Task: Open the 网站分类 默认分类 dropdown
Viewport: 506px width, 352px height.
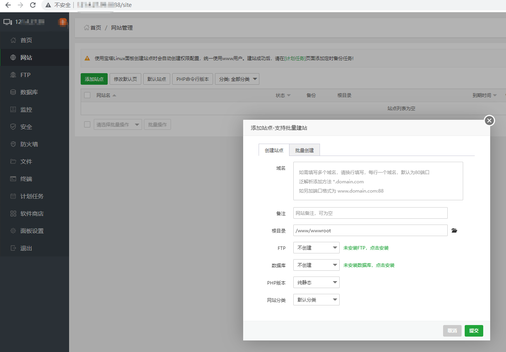Action: tap(316, 300)
